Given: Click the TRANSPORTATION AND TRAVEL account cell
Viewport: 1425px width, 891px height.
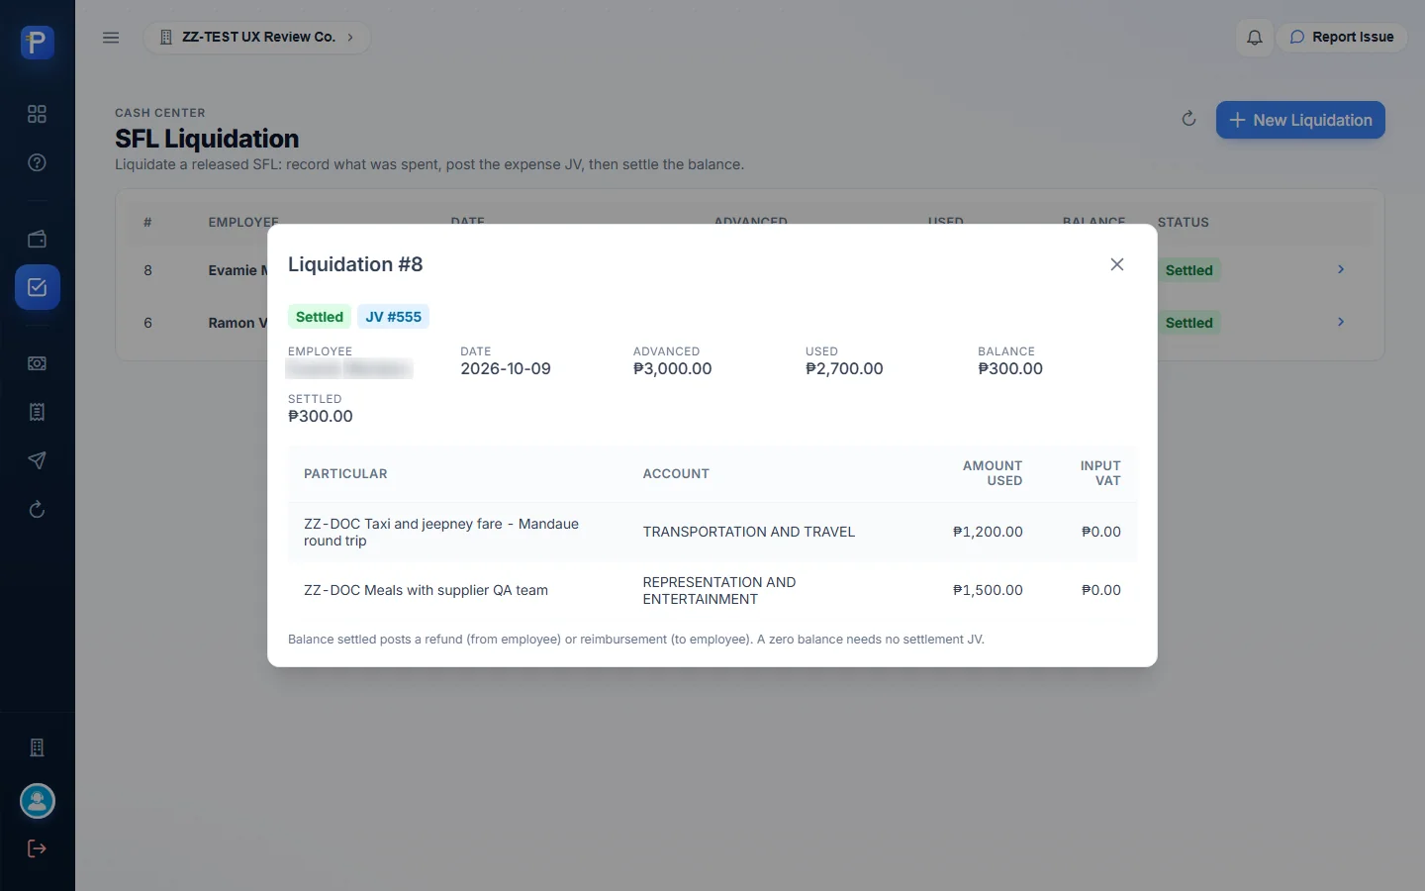Looking at the screenshot, I should coord(749,532).
